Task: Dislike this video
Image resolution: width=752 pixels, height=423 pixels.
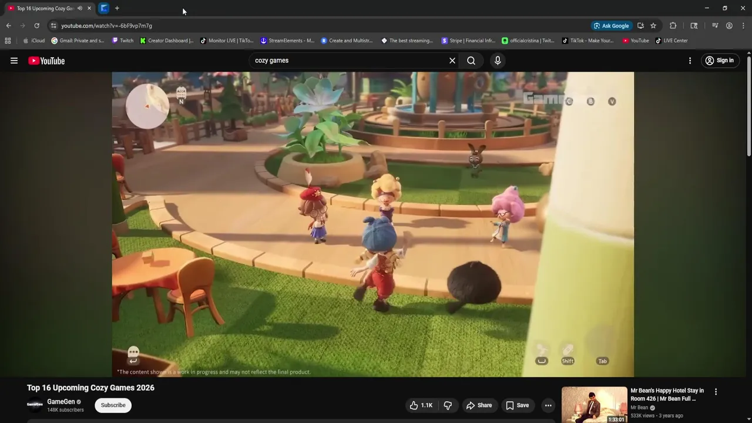Action: point(448,405)
